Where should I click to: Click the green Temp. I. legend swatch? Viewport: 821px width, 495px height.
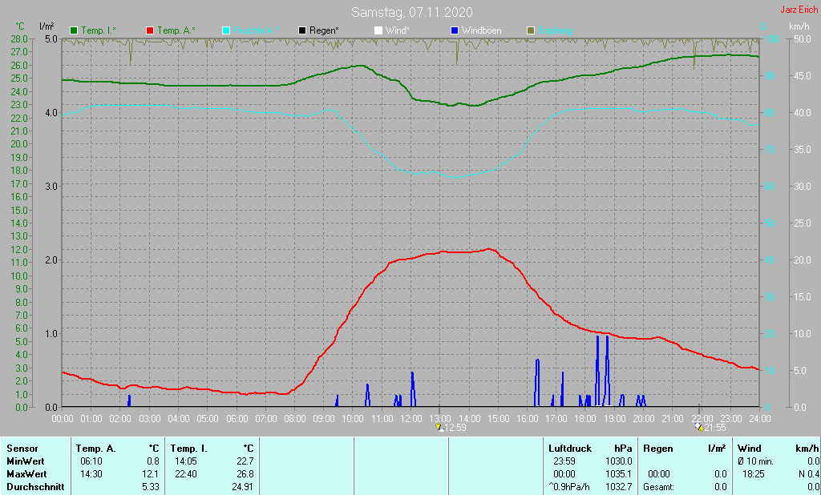tap(75, 30)
